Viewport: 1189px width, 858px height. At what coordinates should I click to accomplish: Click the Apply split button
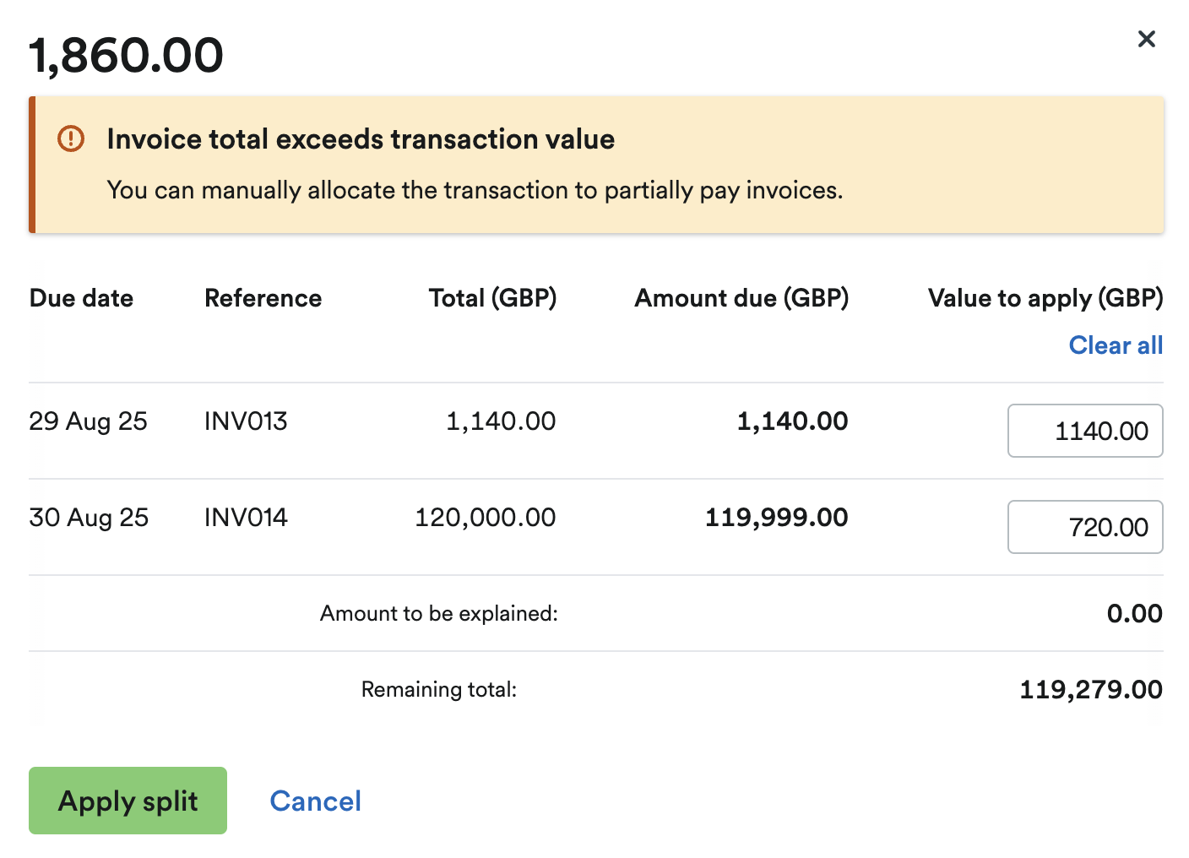point(128,801)
